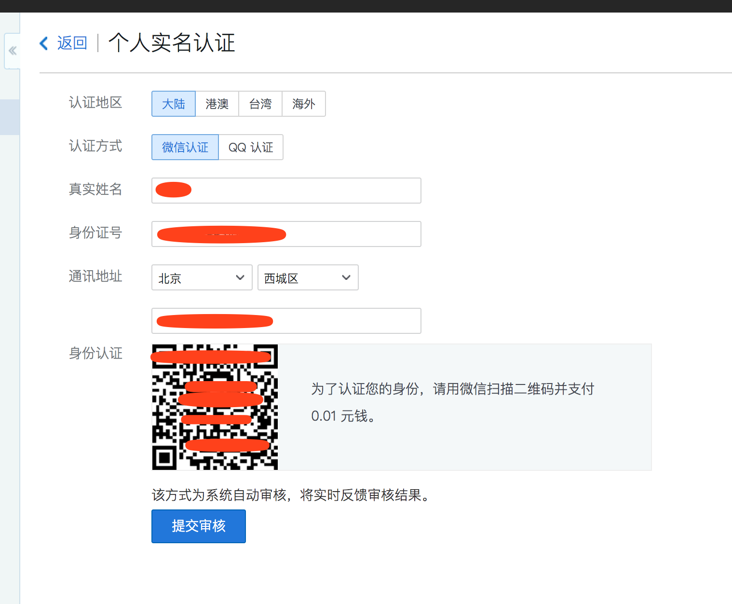732x604 pixels.
Task: Open the 西城区 district dropdown
Action: point(308,277)
